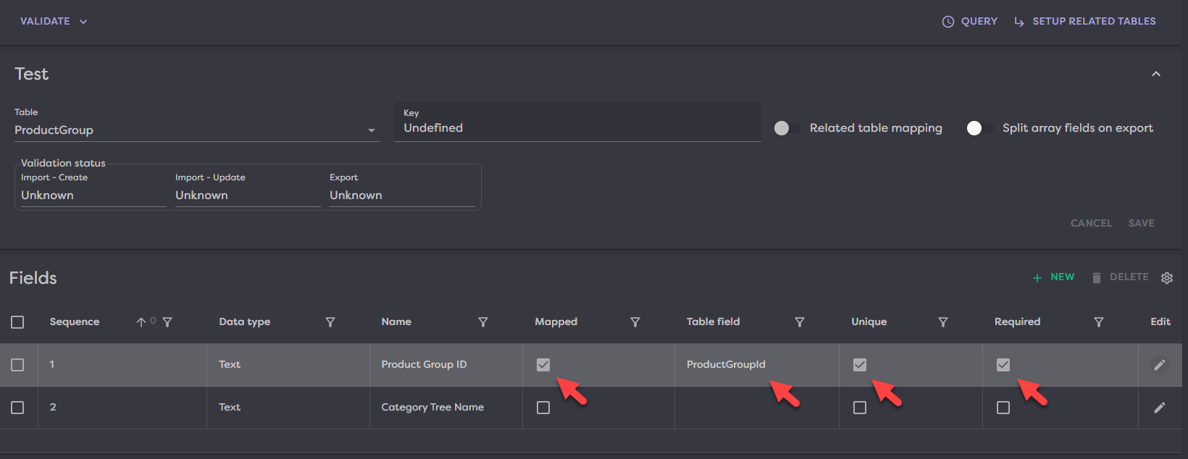Open the Query option

coord(970,22)
